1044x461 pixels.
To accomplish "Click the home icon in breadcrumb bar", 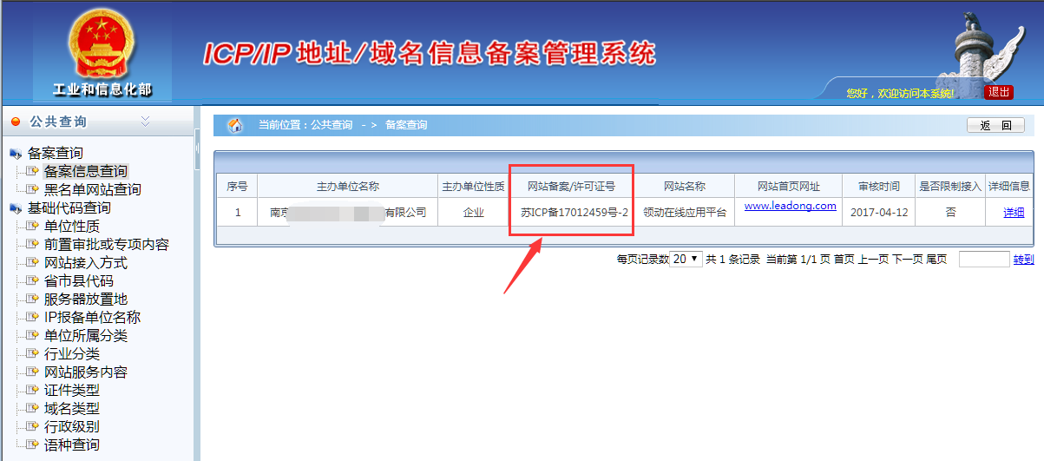I will click(235, 125).
